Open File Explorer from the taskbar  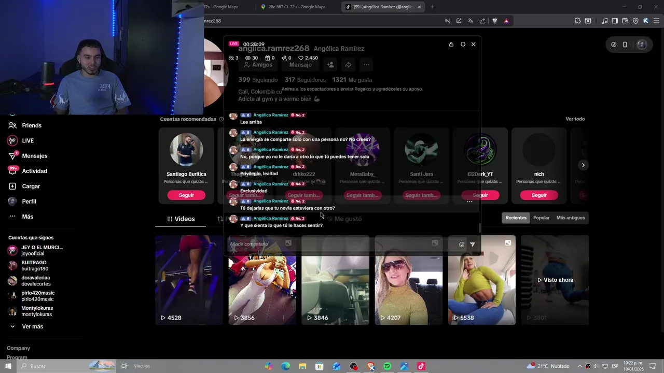click(x=302, y=366)
